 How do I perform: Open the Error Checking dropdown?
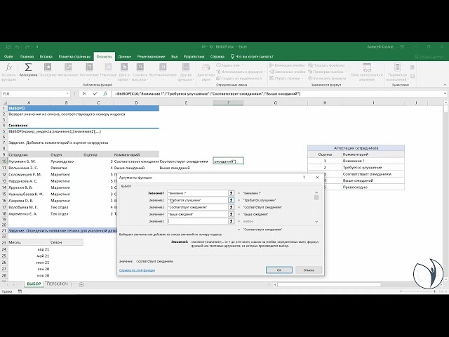[x=346, y=72]
